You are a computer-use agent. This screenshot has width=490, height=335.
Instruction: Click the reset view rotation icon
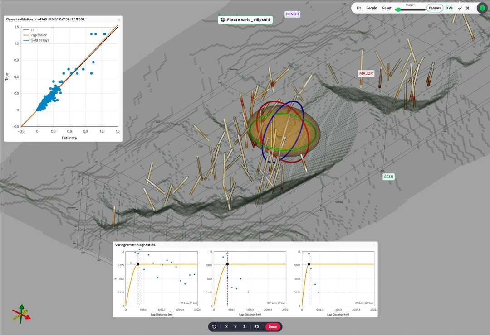[214, 327]
